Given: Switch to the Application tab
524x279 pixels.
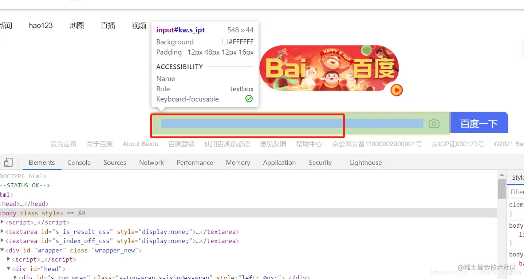Looking at the screenshot, I should tap(279, 163).
